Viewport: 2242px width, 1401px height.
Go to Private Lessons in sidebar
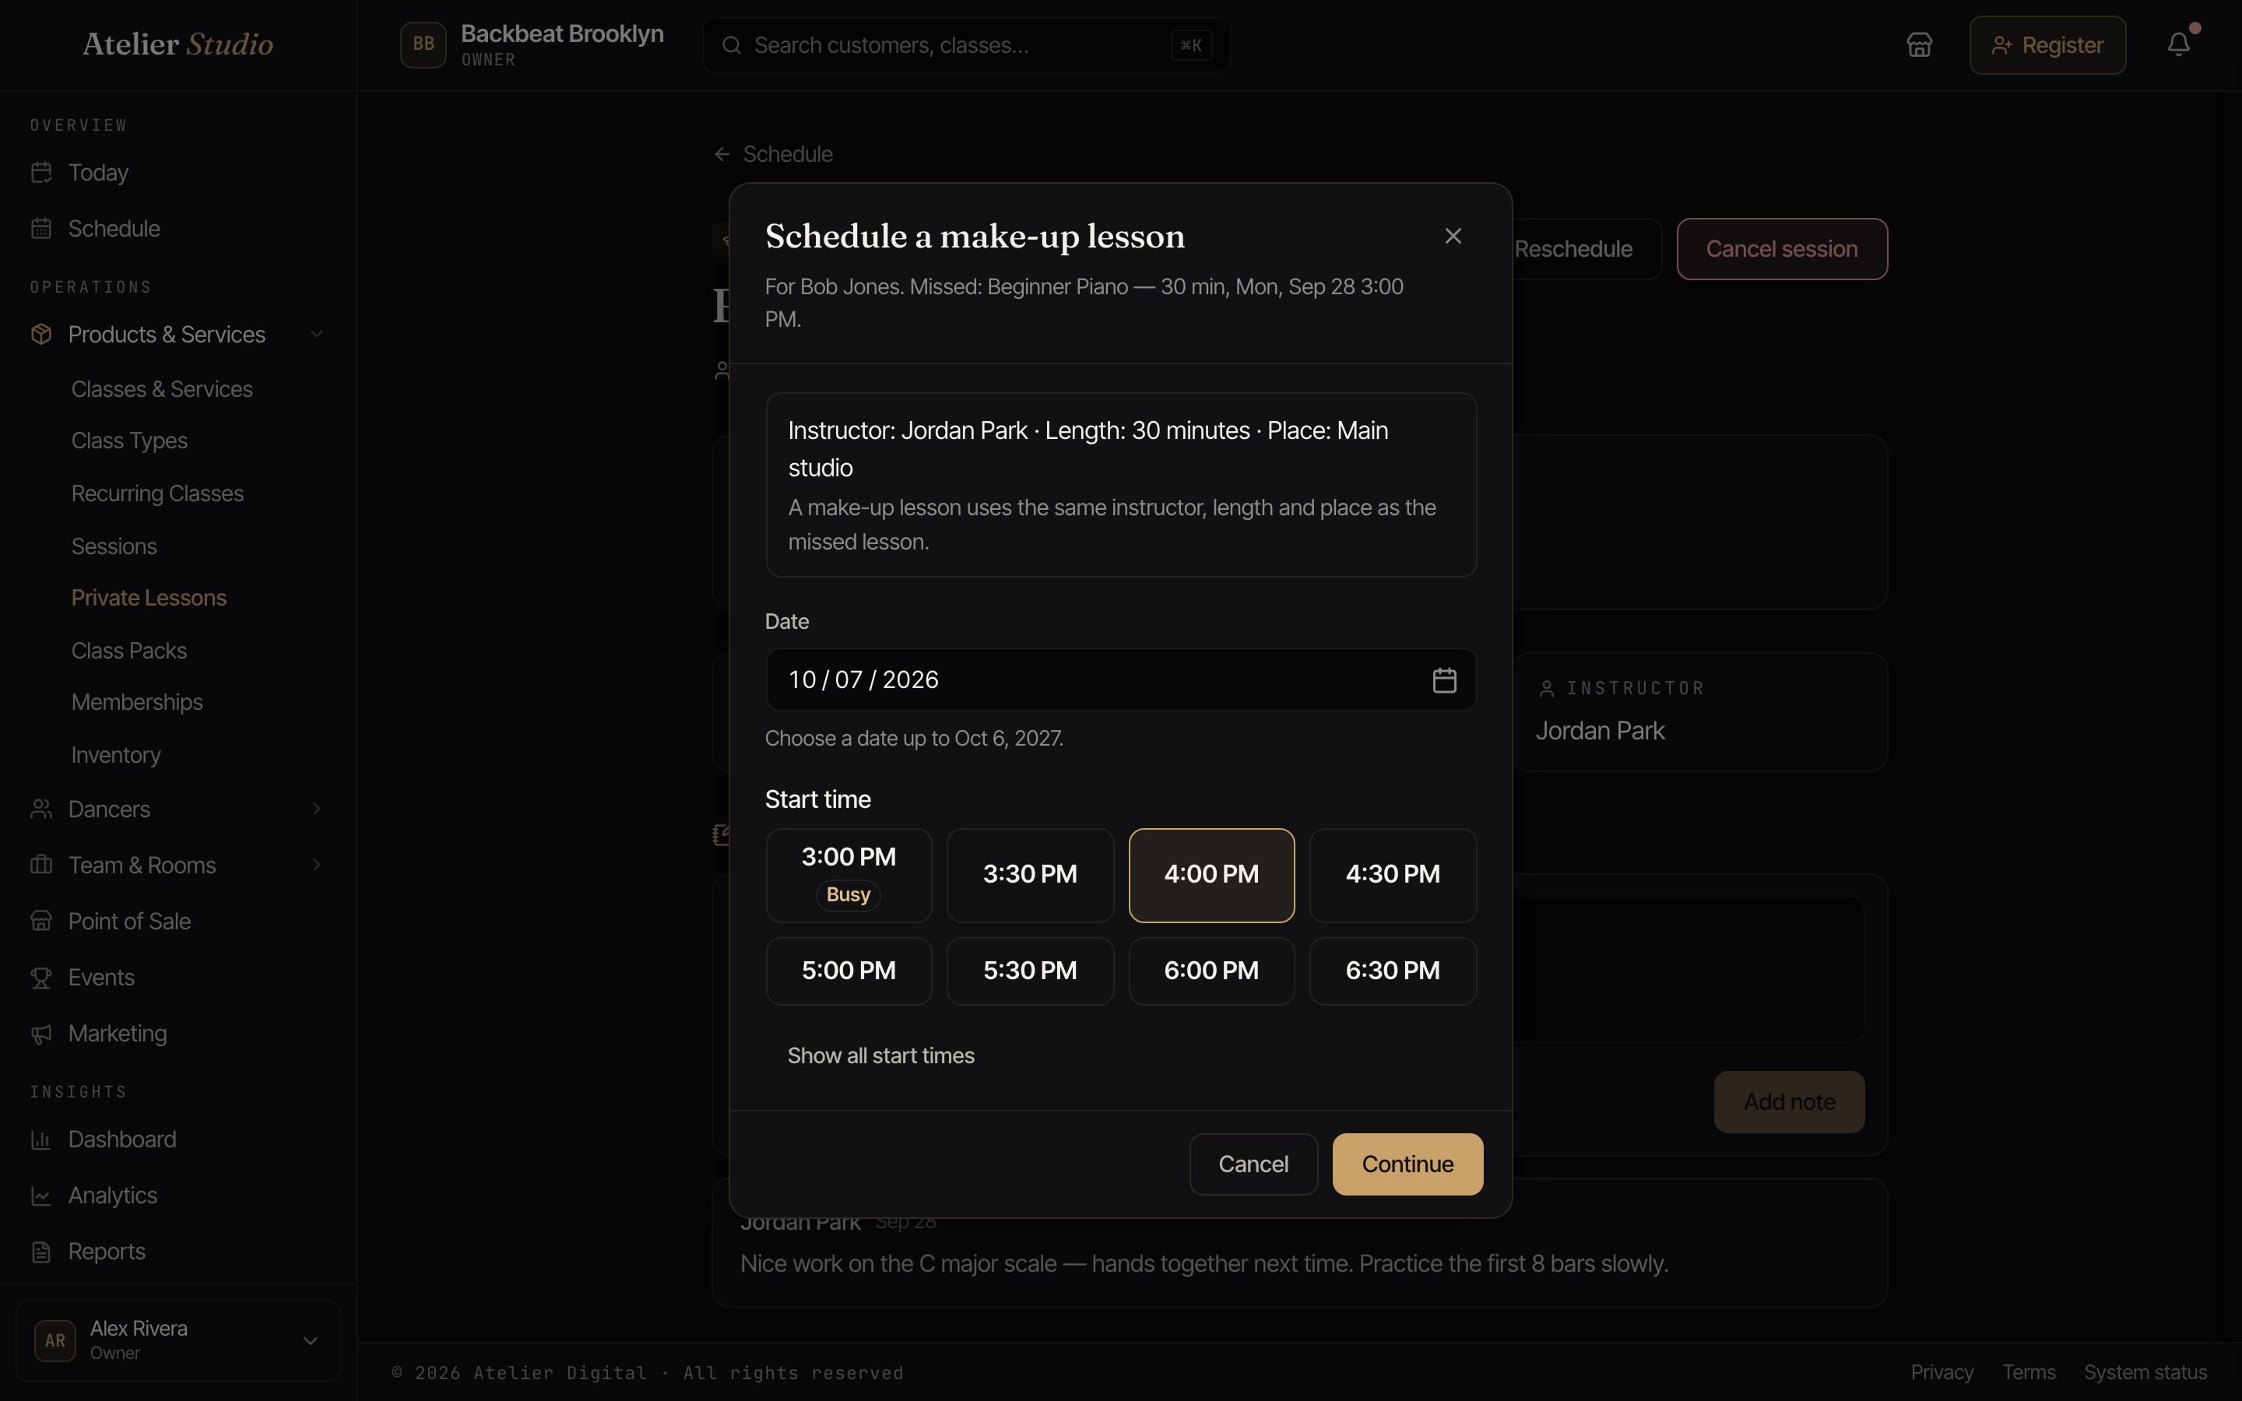click(148, 599)
